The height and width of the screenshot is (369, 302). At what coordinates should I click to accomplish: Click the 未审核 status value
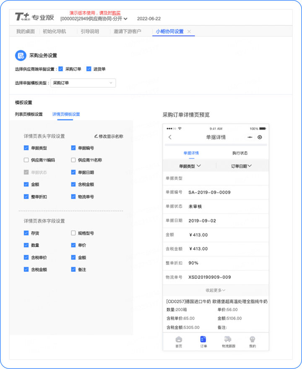coord(195,207)
